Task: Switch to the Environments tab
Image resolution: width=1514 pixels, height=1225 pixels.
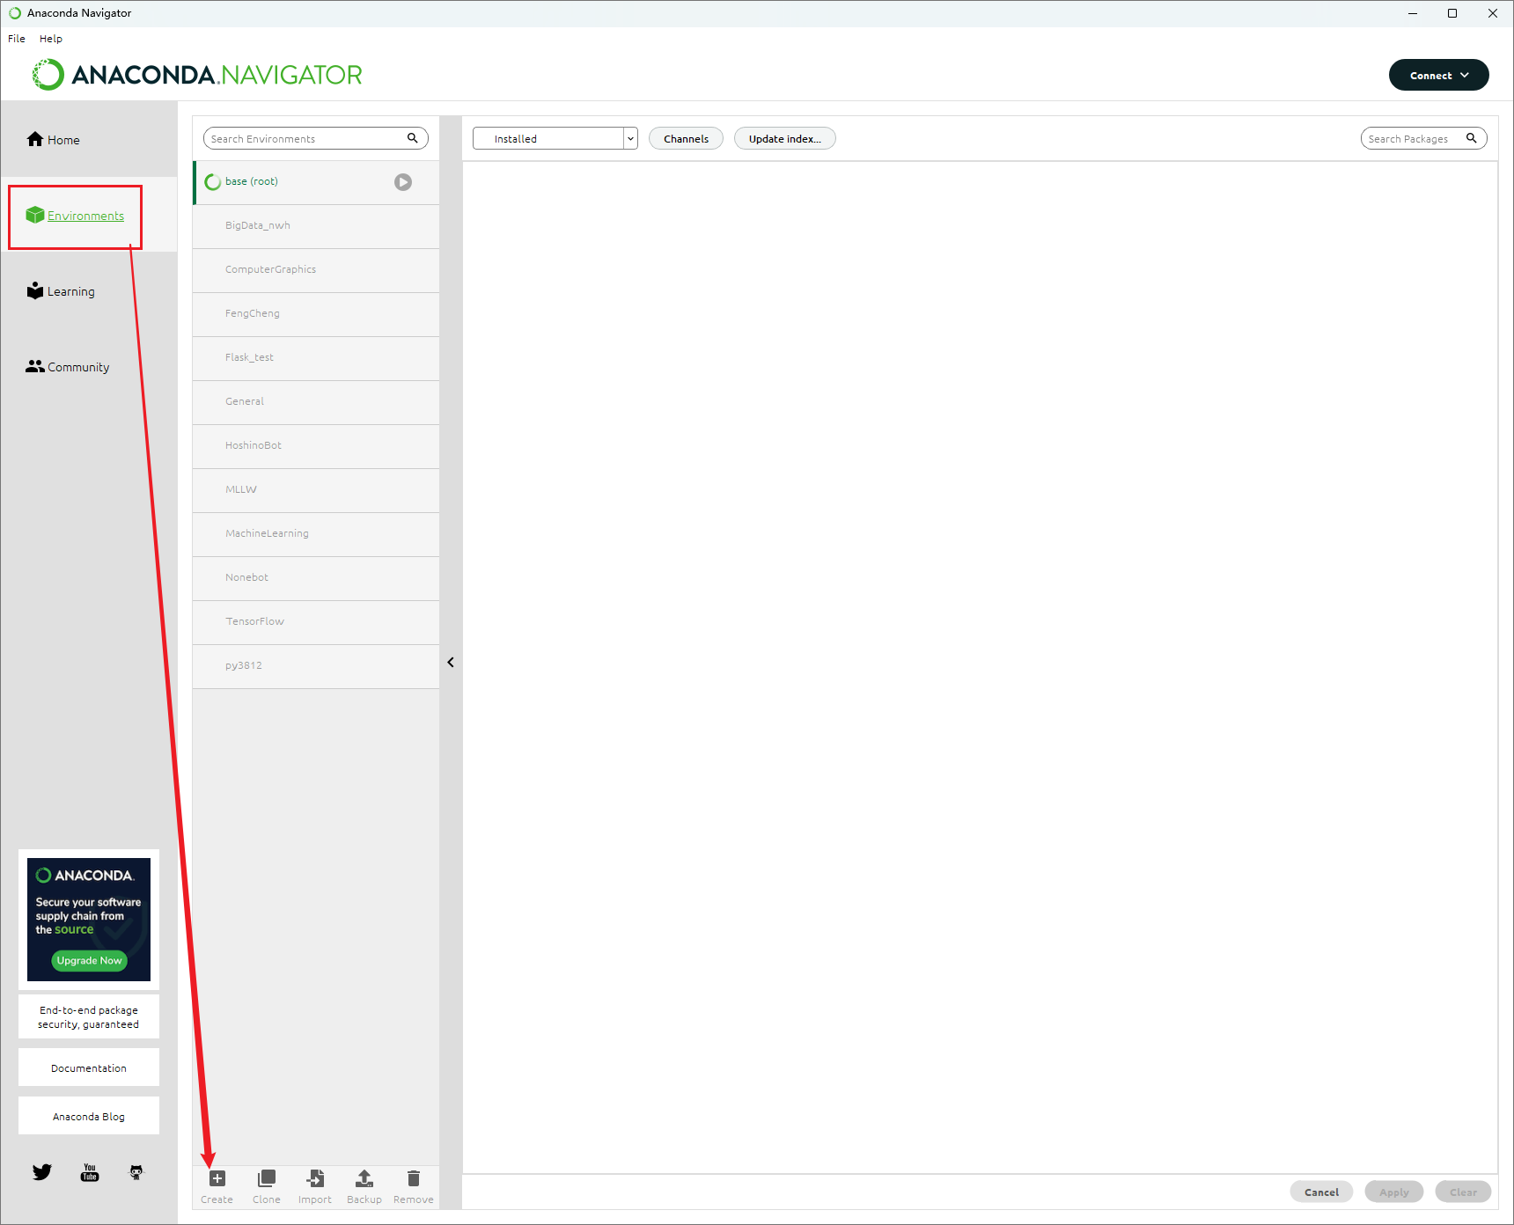Action: click(x=89, y=216)
